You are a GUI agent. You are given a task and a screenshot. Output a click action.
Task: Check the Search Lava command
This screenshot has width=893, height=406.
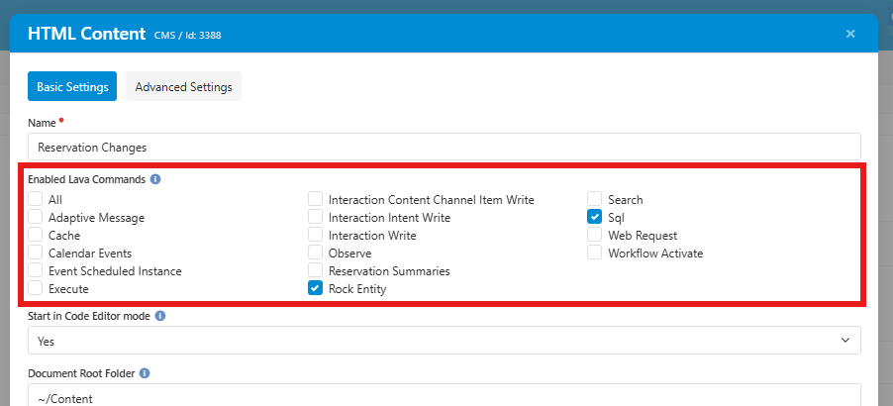click(594, 199)
